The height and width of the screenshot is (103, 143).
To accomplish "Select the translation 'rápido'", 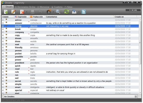I will click(x=33, y=66).
